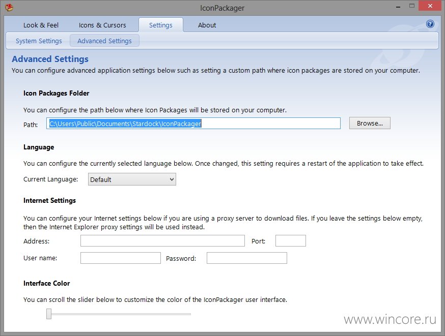This screenshot has height=336, width=445.
Task: Maximize the IconPackager window
Action: tap(412, 6)
